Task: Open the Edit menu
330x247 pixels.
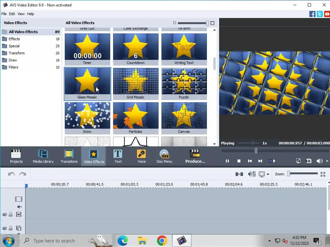Action: tap(12, 14)
